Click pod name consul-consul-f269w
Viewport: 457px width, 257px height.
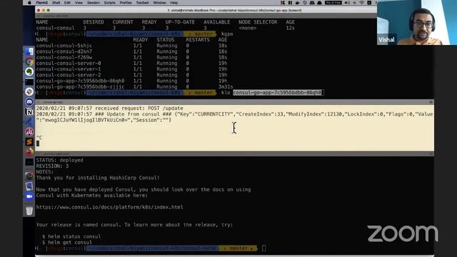pos(64,57)
